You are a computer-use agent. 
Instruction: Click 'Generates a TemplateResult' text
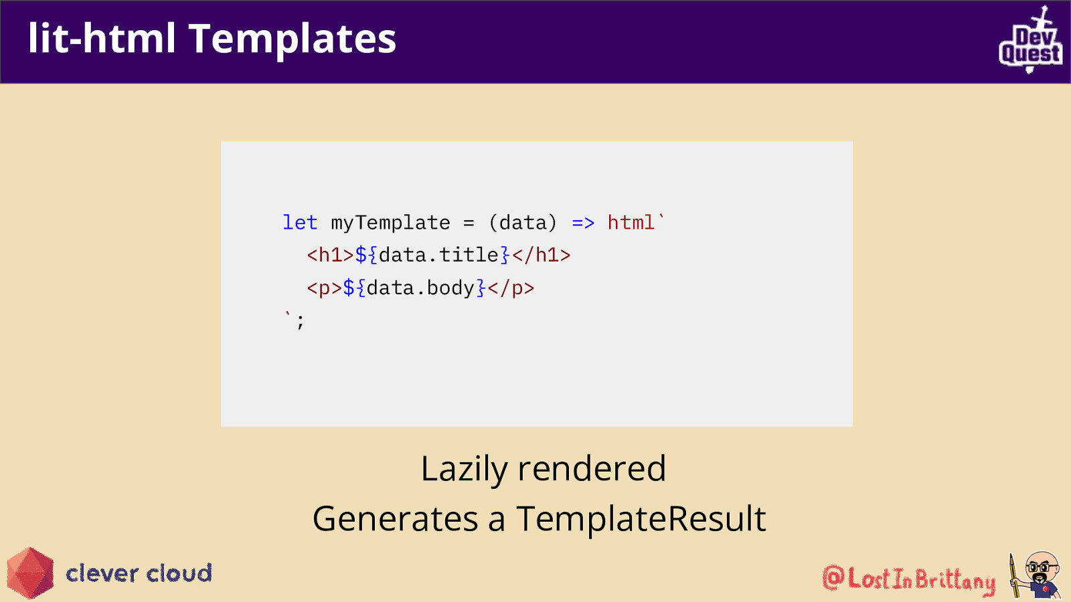click(x=539, y=519)
